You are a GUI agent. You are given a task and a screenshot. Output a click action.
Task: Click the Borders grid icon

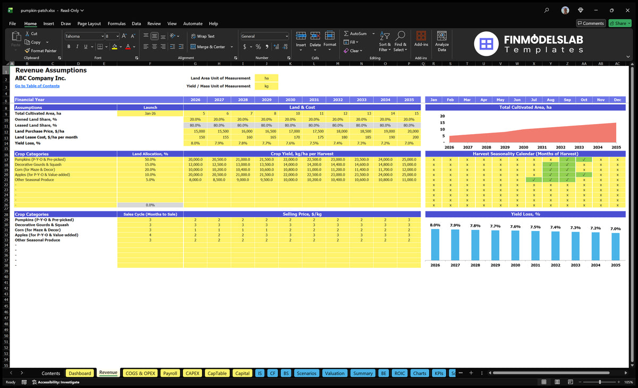[99, 47]
